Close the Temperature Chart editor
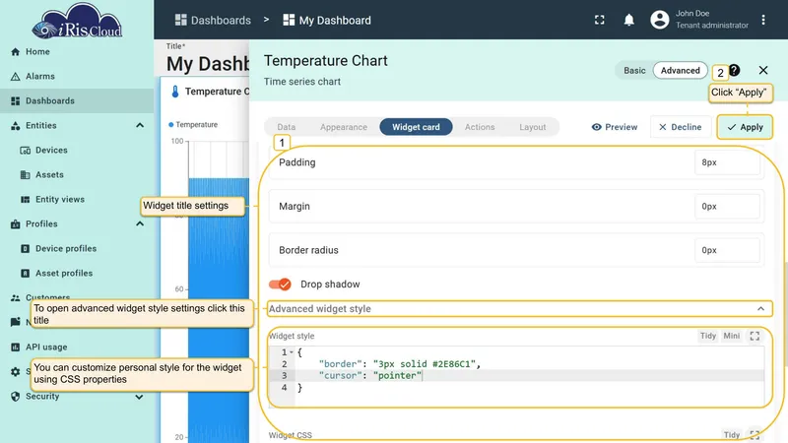788x443 pixels. (x=762, y=70)
